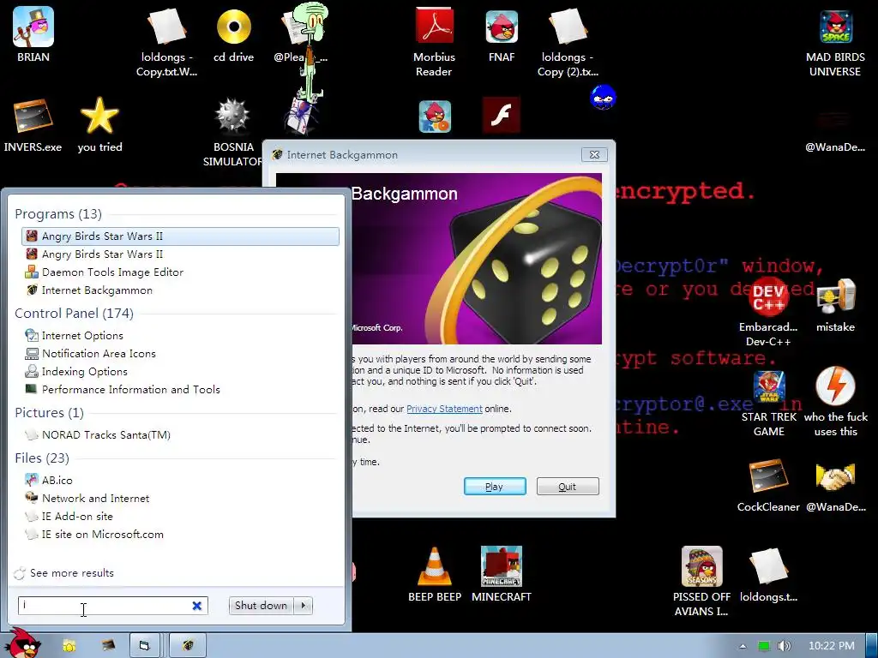The height and width of the screenshot is (658, 878).
Task: Select the loldongs.t... file icon
Action: 768,574
